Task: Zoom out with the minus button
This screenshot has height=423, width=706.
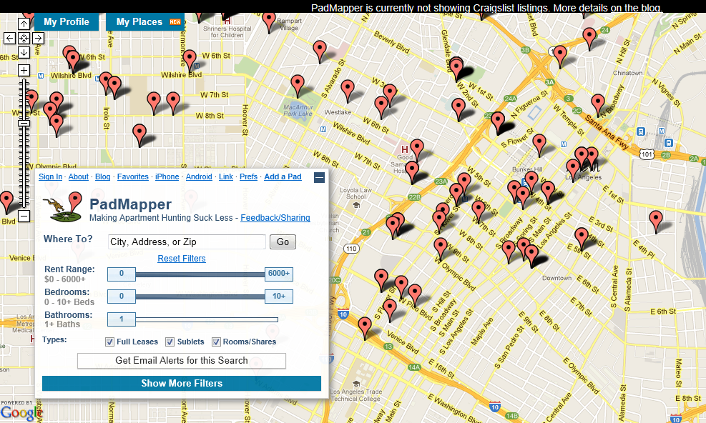Action: [24, 216]
